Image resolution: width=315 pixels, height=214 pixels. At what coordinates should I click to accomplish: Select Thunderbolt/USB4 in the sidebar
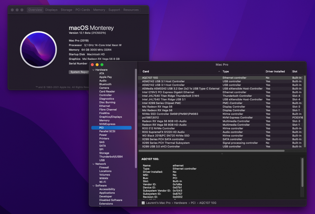click(111, 157)
